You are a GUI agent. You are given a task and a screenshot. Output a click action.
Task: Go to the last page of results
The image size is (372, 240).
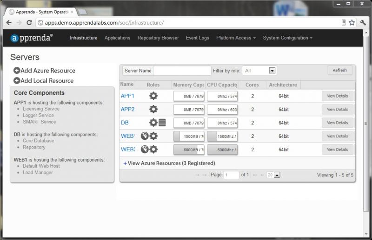point(262,175)
